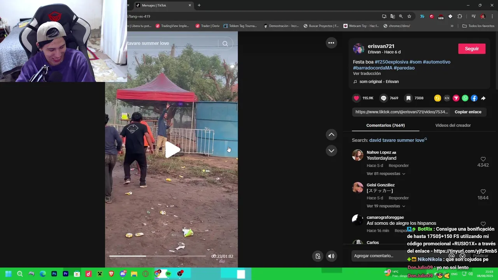Open Discord from the taskbar
Screen dimensions: 498x280
(x=123, y=274)
